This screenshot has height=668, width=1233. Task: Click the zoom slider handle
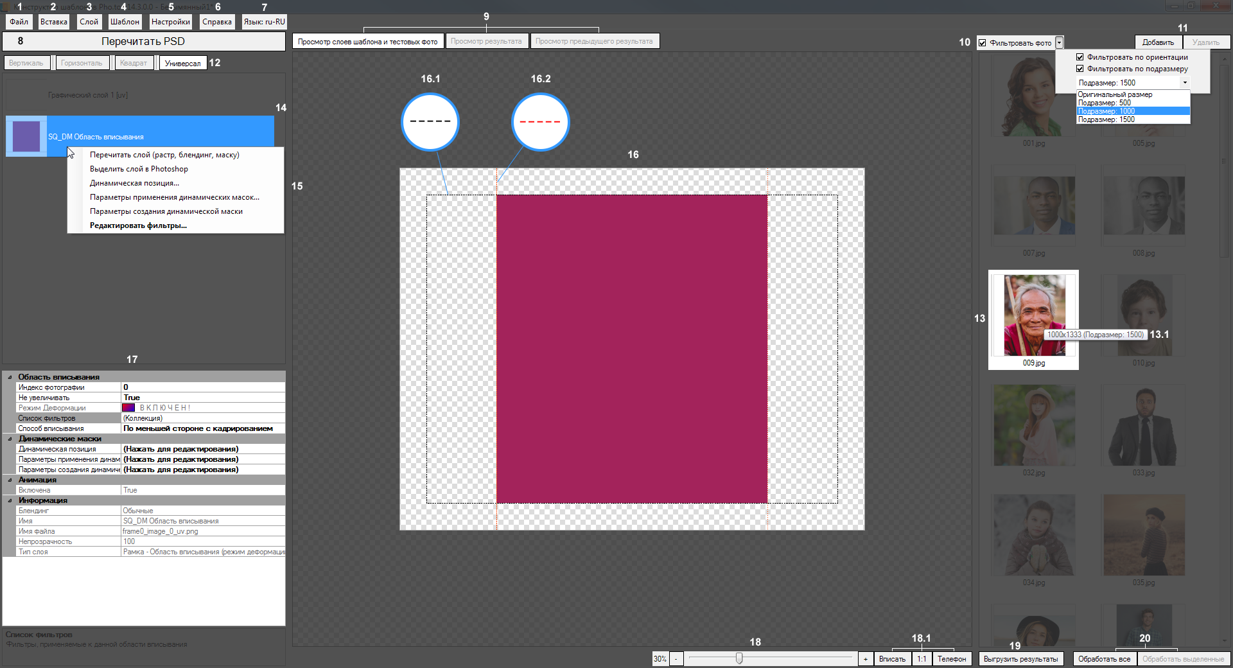pyautogui.click(x=739, y=658)
